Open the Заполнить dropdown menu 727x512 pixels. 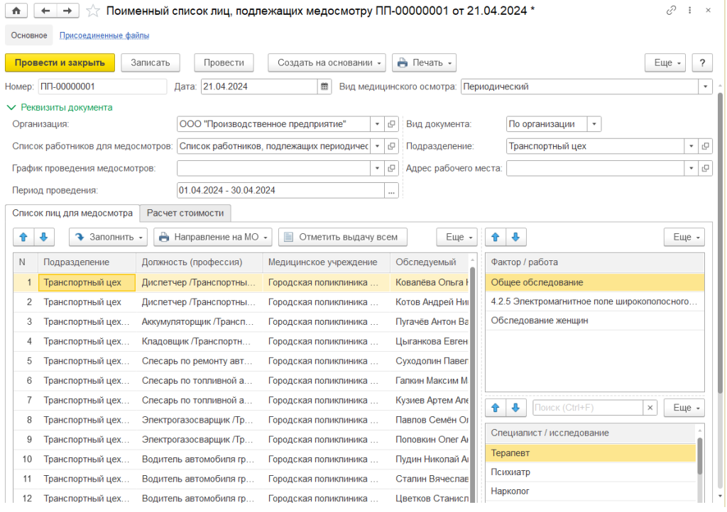(x=108, y=237)
